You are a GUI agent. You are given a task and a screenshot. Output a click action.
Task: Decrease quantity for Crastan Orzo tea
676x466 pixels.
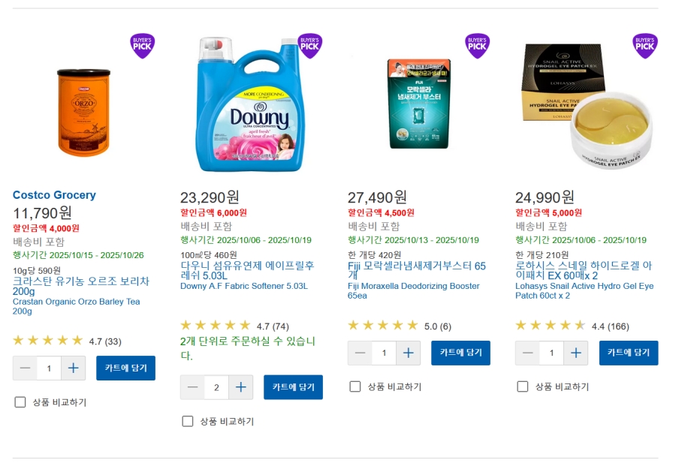(25, 368)
